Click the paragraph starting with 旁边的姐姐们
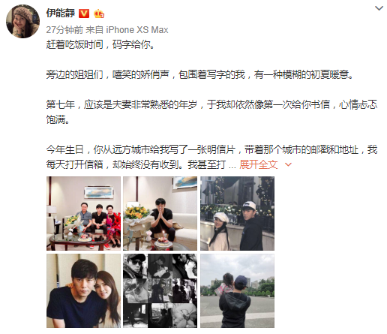 click(x=200, y=74)
